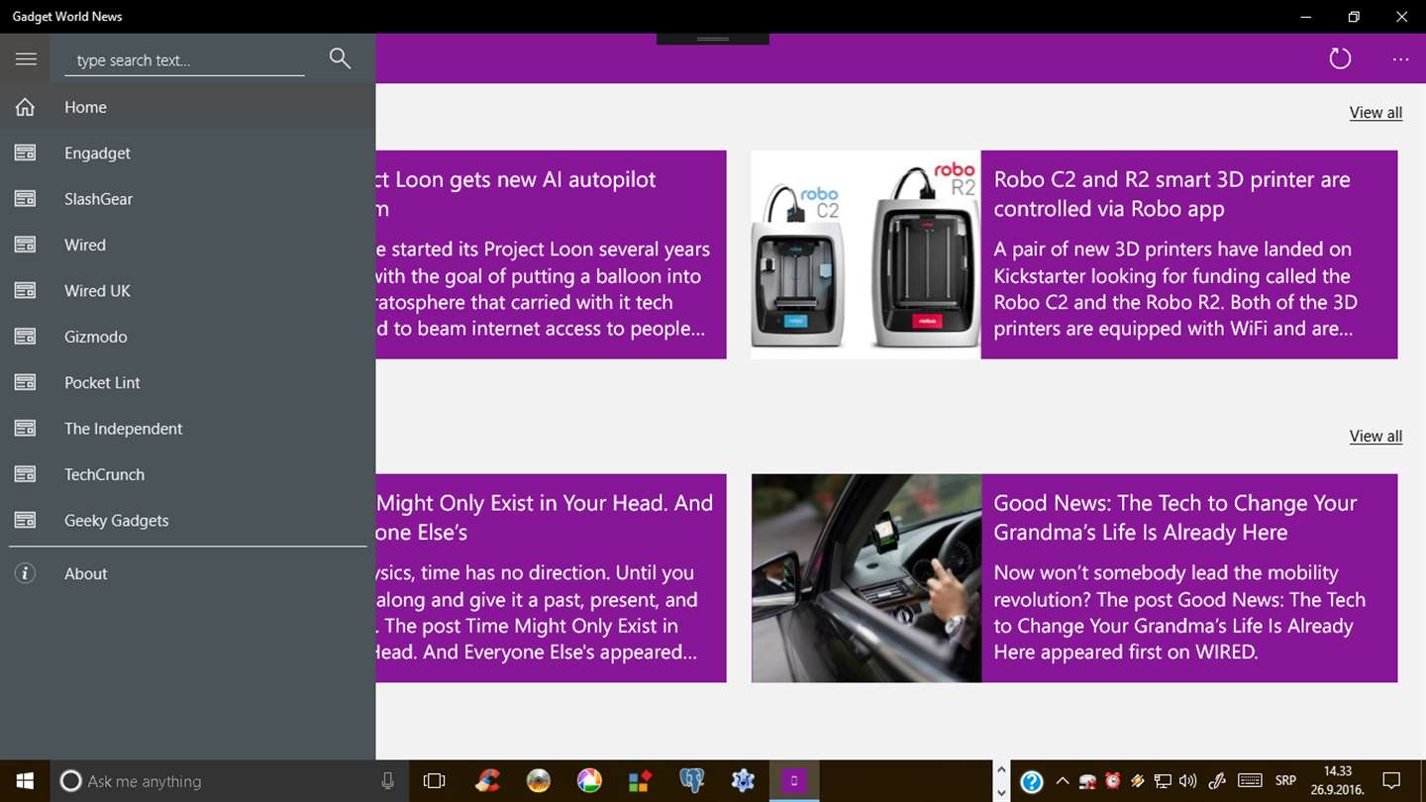Open the volume control tray icon
The height and width of the screenshot is (802, 1426).
coord(1188,781)
